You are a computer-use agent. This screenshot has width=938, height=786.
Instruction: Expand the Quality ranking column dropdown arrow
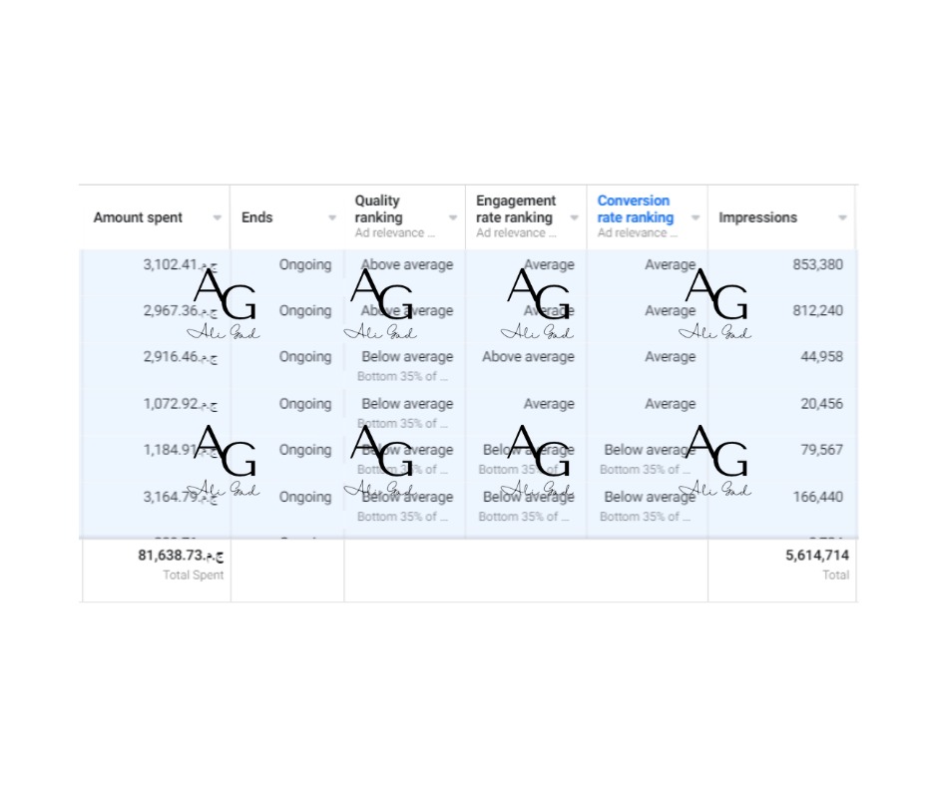pyautogui.click(x=453, y=217)
